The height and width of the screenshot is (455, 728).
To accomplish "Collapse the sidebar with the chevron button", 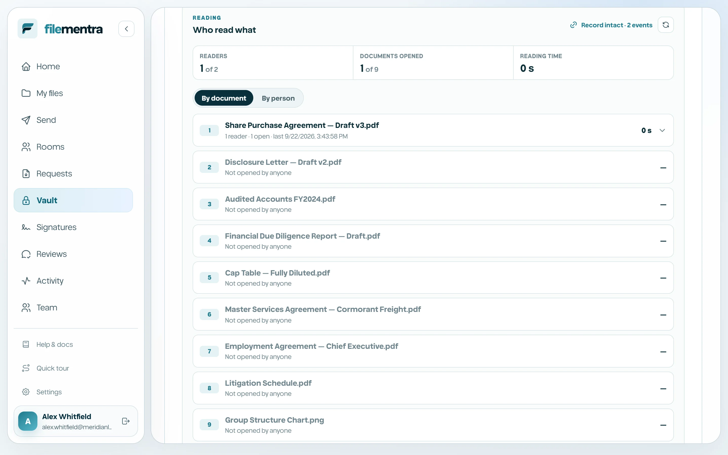I will point(126,29).
